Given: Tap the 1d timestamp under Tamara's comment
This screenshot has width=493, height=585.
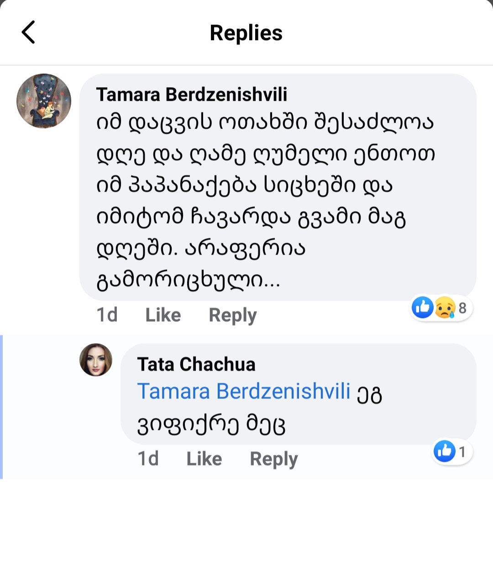Looking at the screenshot, I should click(107, 315).
